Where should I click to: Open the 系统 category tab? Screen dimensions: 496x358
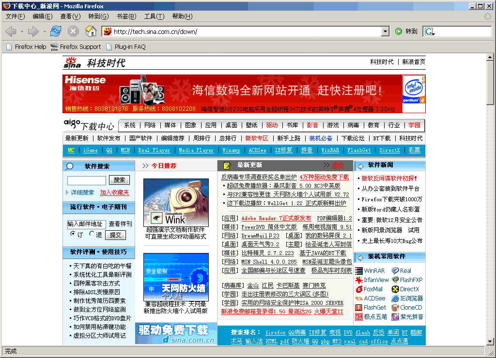(130, 125)
